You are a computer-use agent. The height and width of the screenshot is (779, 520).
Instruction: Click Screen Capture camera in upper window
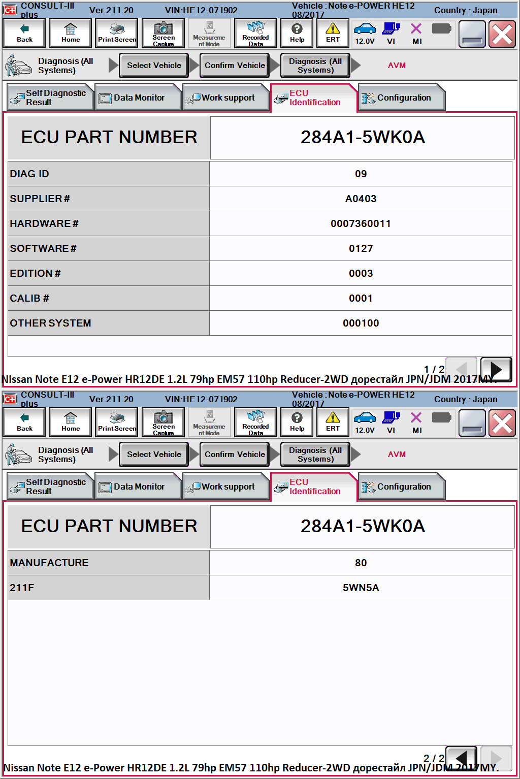(163, 33)
